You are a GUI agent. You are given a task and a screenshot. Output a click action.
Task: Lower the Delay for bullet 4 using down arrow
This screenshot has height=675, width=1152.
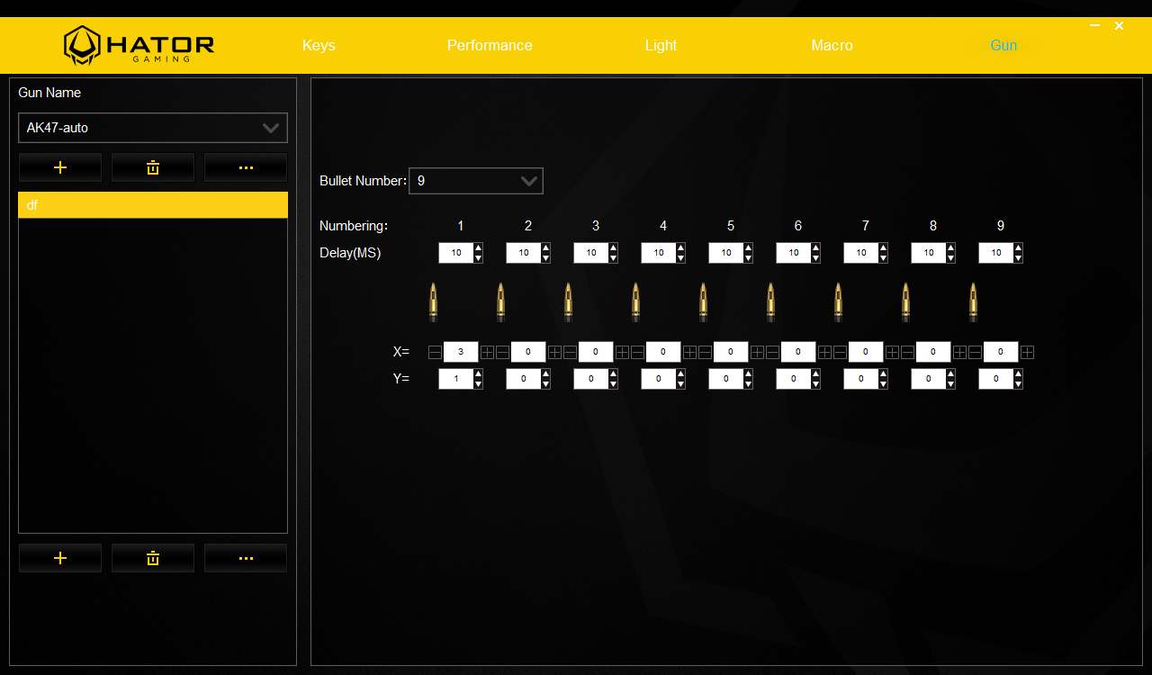[680, 258]
